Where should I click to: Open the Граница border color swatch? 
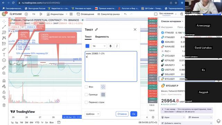(103, 94)
